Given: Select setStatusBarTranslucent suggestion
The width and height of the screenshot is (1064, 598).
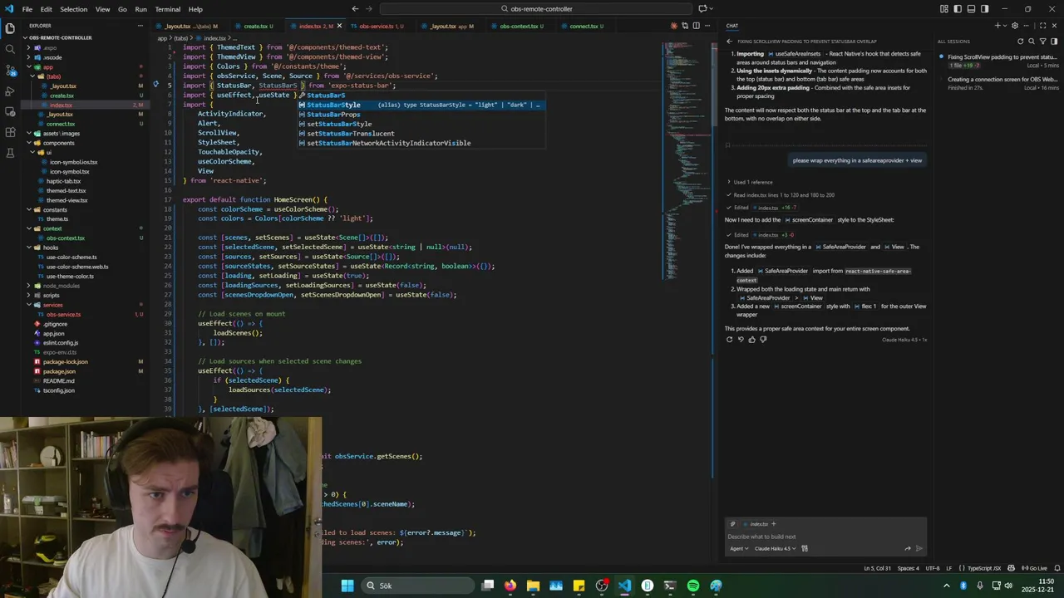Looking at the screenshot, I should click(x=421, y=134).
